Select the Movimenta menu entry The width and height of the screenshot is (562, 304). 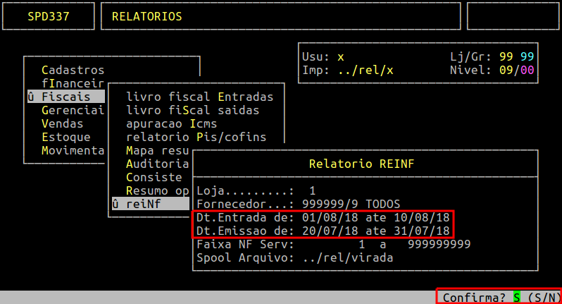point(73,150)
